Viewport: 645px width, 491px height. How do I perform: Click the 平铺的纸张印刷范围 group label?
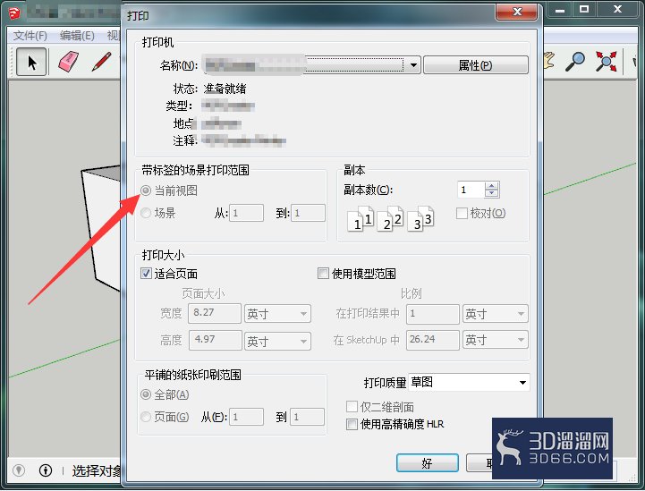[x=192, y=375]
